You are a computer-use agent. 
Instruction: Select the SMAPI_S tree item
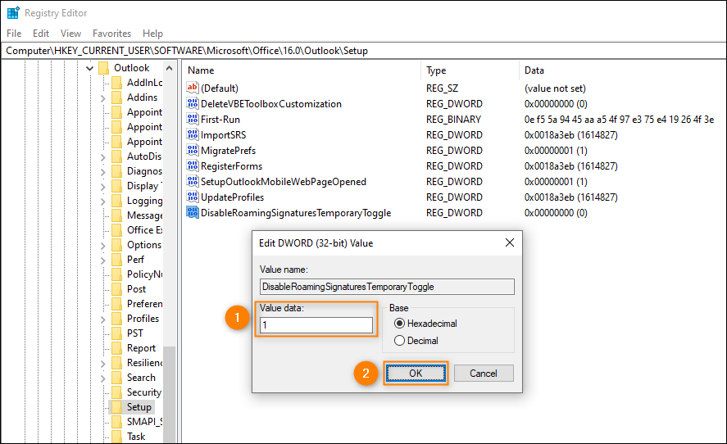(x=144, y=421)
